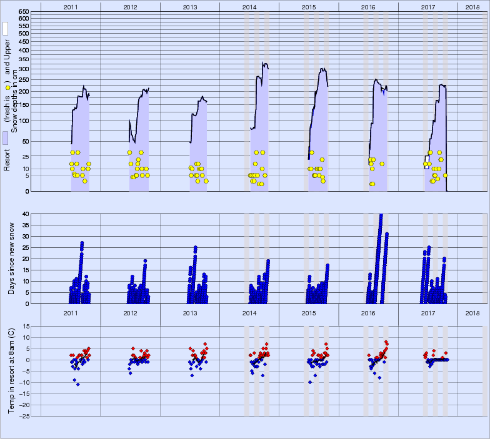Click the highest point of 2014 snow depth line
This screenshot has height=439, width=490.
click(264, 63)
